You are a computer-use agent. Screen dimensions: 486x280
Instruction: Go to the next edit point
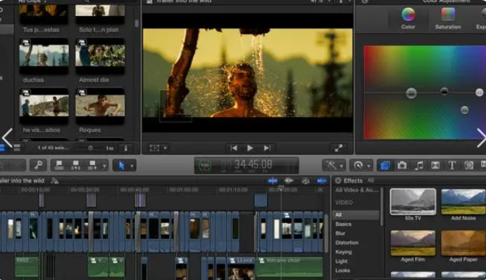click(267, 148)
